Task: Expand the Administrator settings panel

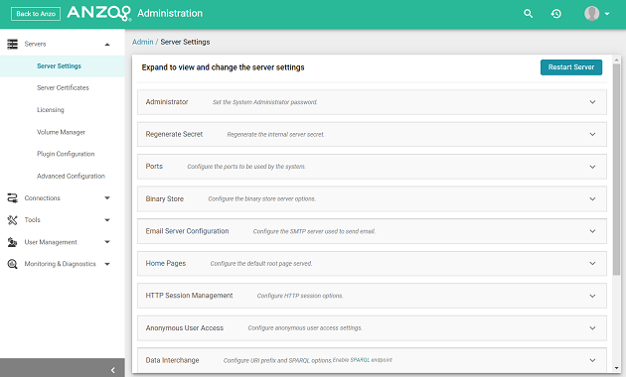Action: click(x=372, y=102)
